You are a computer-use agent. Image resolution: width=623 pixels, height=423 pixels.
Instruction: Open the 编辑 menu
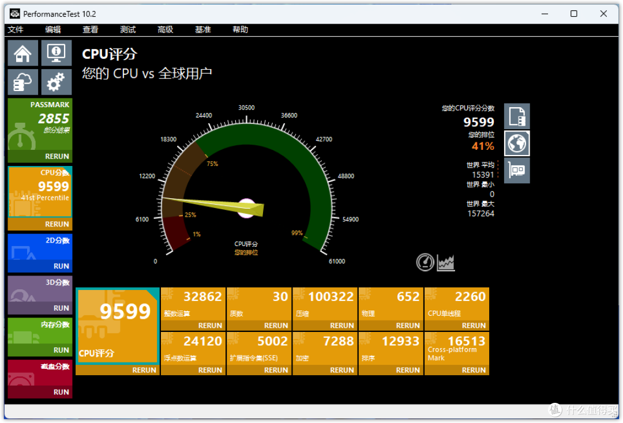point(53,30)
